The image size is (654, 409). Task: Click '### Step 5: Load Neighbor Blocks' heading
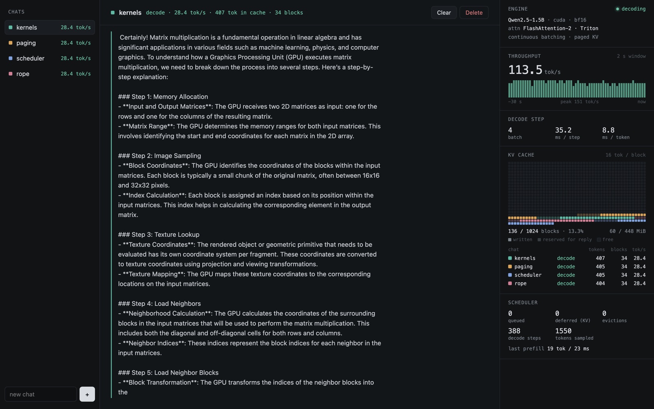pyautogui.click(x=168, y=373)
